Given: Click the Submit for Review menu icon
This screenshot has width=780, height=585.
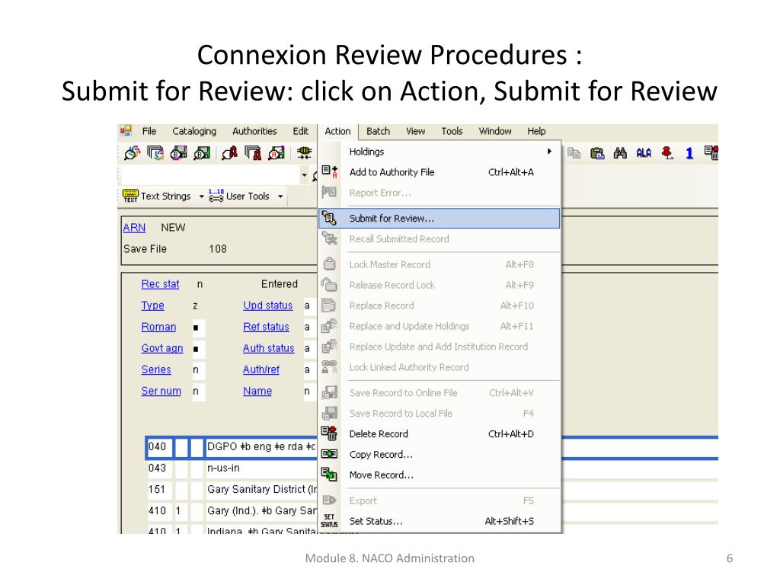Looking at the screenshot, I should pyautogui.click(x=329, y=218).
